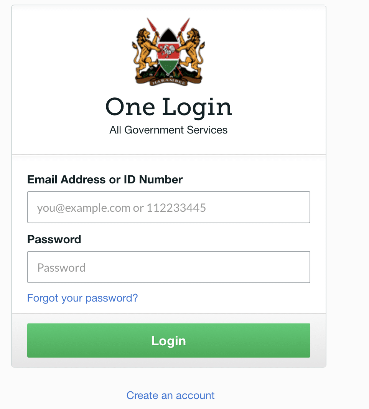Screen dimensions: 369x409
Task: Click the Kenya coat of arms logo
Action: [168, 52]
